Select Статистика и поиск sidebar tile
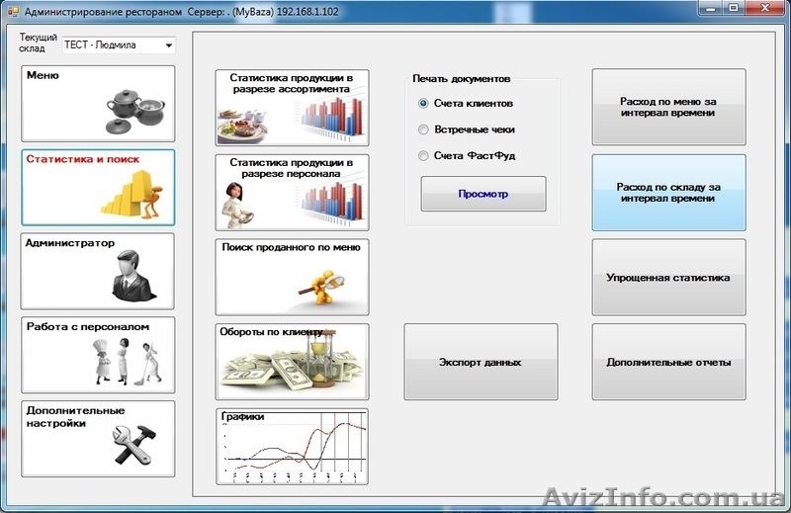The width and height of the screenshot is (791, 513). (98, 187)
